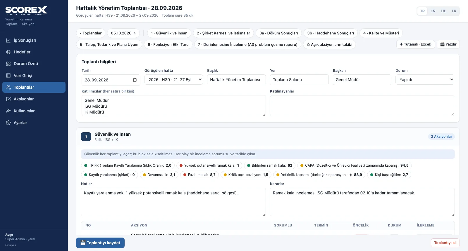This screenshot has height=251, width=468.
Task: Click the calendar icon in Tarih field
Action: (135, 80)
